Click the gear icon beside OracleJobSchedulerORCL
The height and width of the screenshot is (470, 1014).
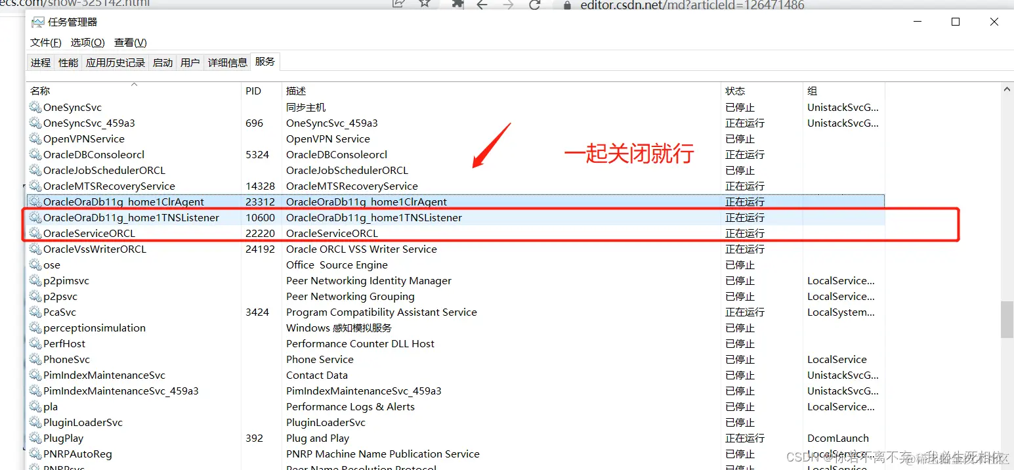35,170
